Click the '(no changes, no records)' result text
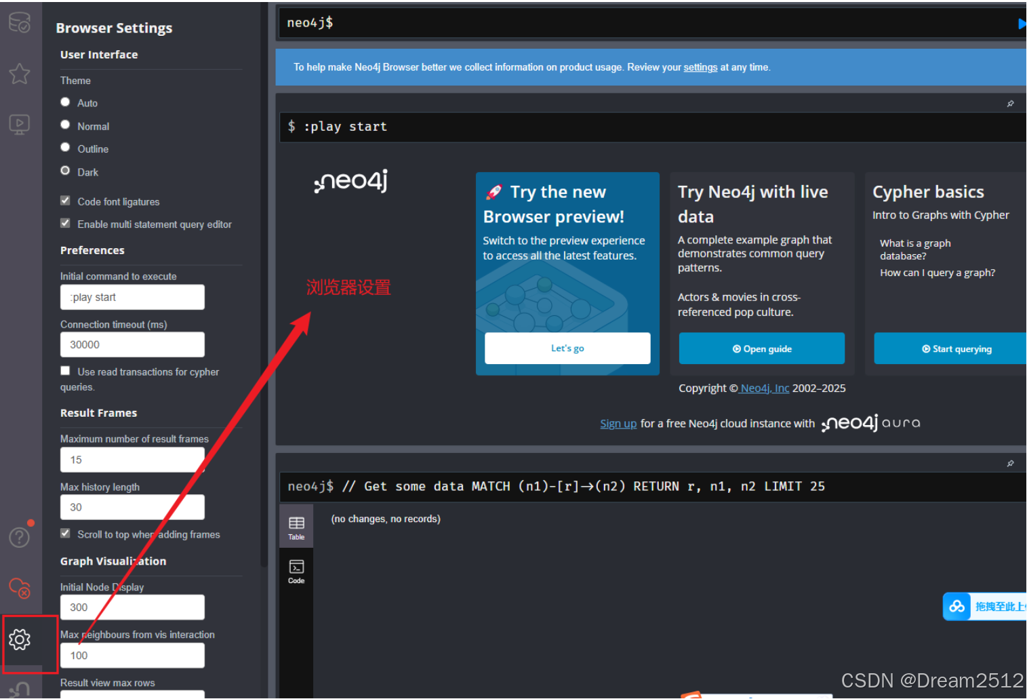This screenshot has height=699, width=1027. coord(386,519)
